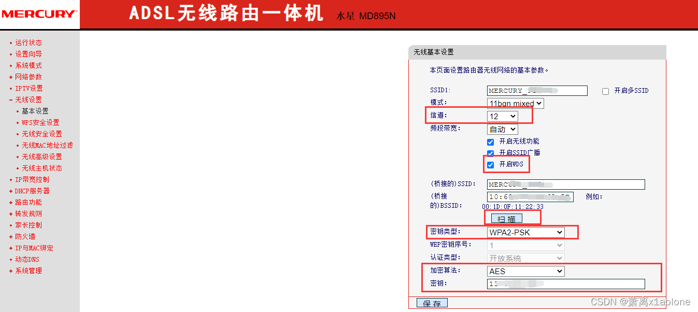The width and height of the screenshot is (698, 312).
Task: Open the 密钥类型 dropdown showing WPA2-PSK
Action: click(x=525, y=232)
